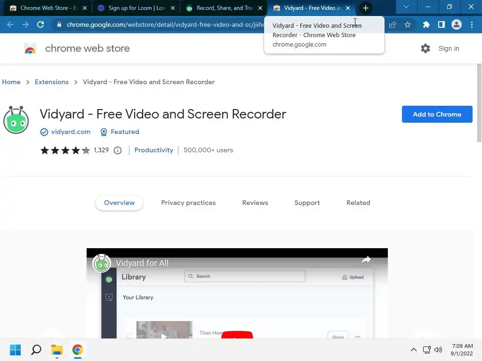The width and height of the screenshot is (482, 361).
Task: Play the YouTube video
Action: (x=237, y=335)
